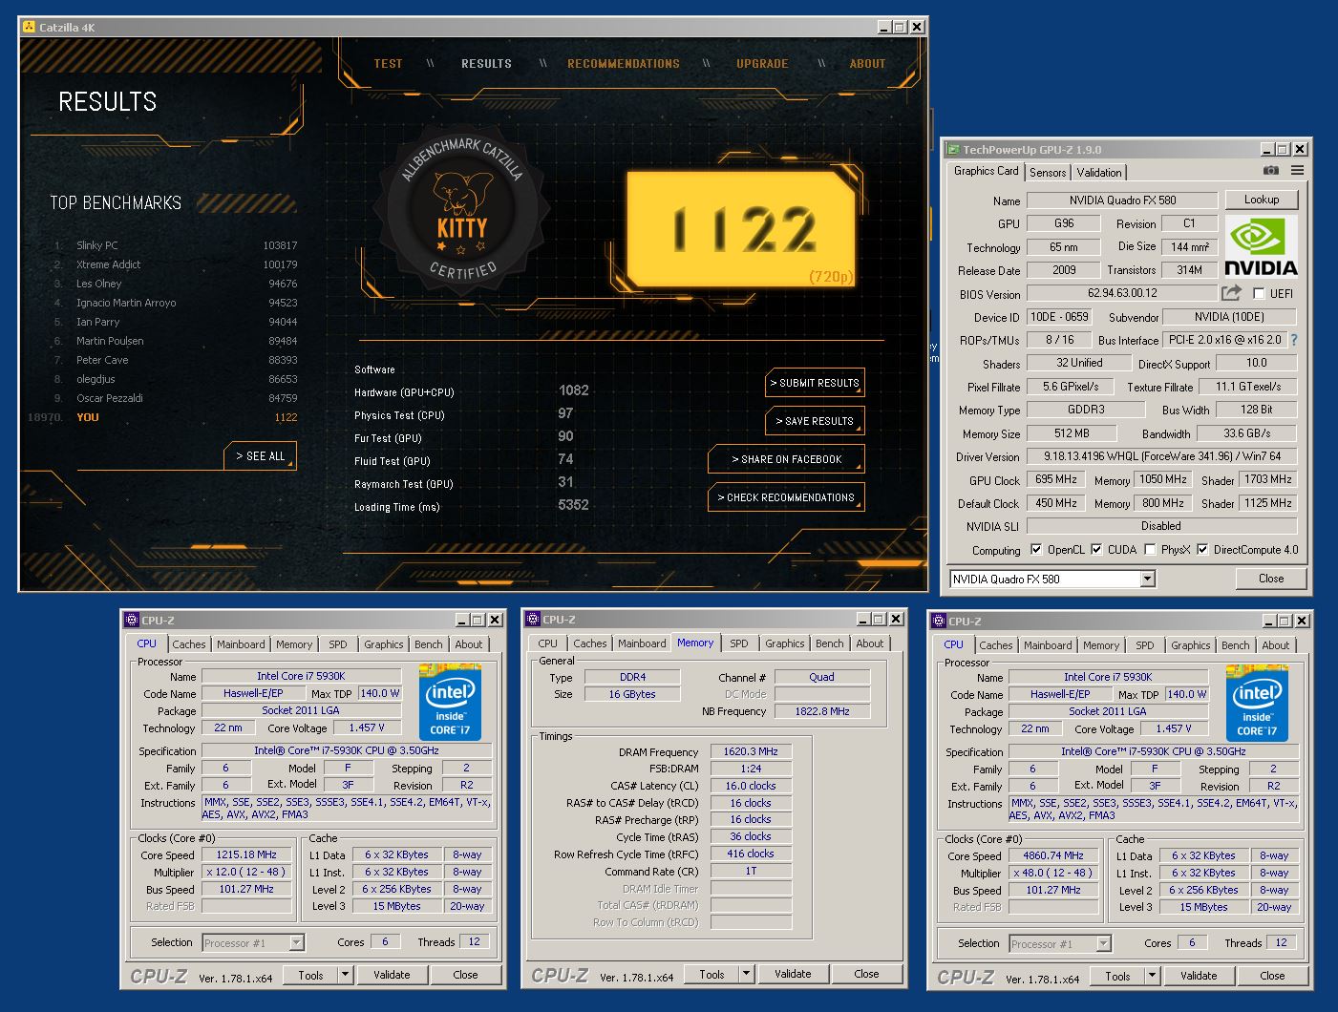Open the UPGRADE menu item in Catzilla
The height and width of the screenshot is (1012, 1338).
(x=762, y=64)
